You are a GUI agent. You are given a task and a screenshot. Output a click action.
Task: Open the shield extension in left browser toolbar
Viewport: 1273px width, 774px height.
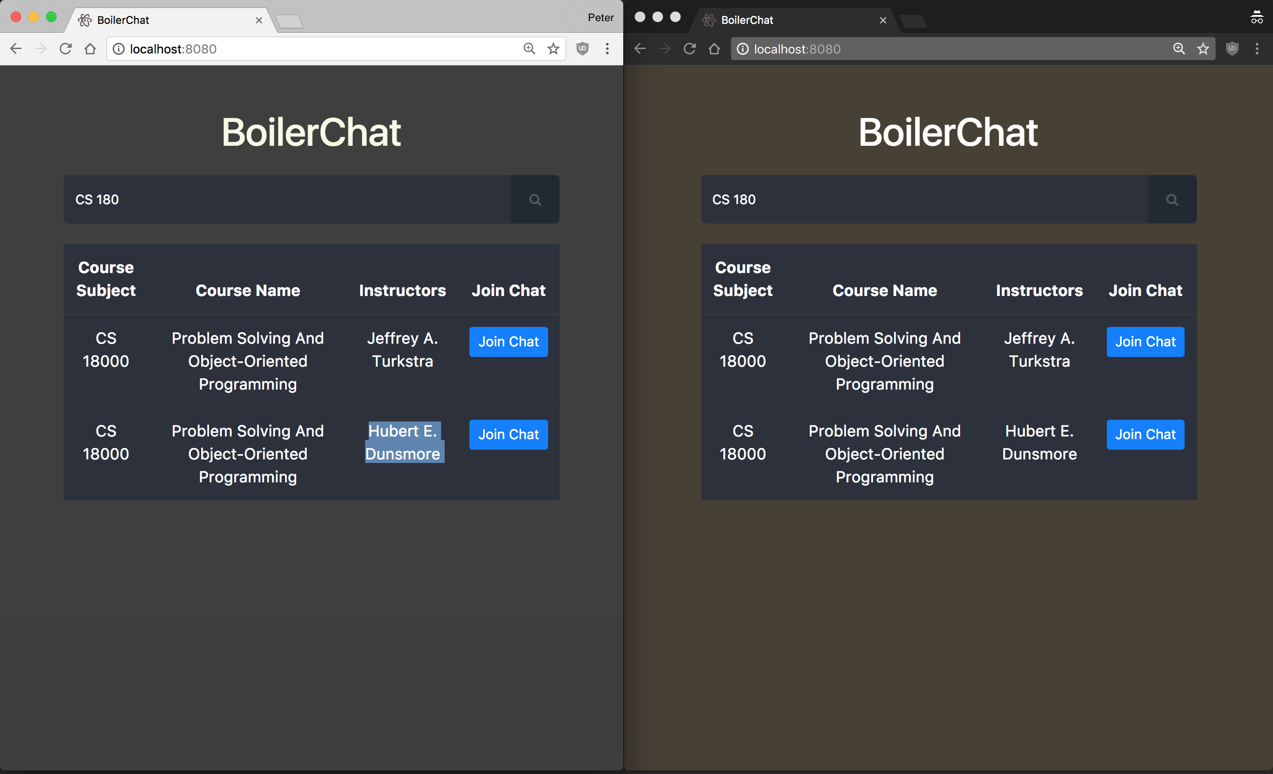(x=582, y=49)
